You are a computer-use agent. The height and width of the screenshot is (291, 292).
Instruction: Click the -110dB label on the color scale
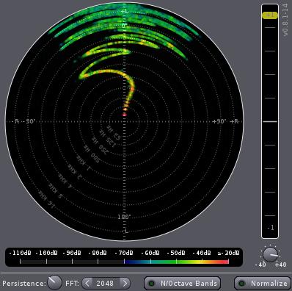(21, 253)
